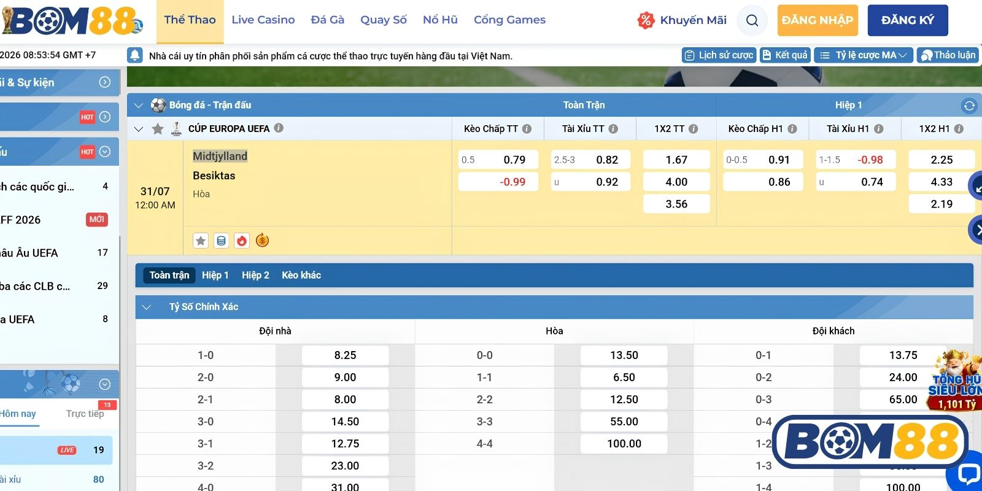Open the Tỷ lệ cược MA dropdown

864,55
